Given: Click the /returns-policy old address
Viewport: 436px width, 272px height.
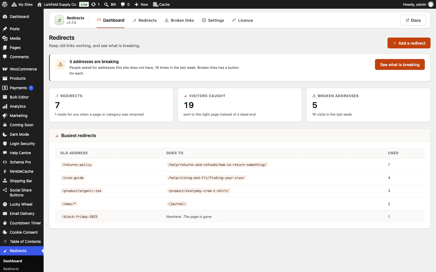Looking at the screenshot, I should click(77, 165).
